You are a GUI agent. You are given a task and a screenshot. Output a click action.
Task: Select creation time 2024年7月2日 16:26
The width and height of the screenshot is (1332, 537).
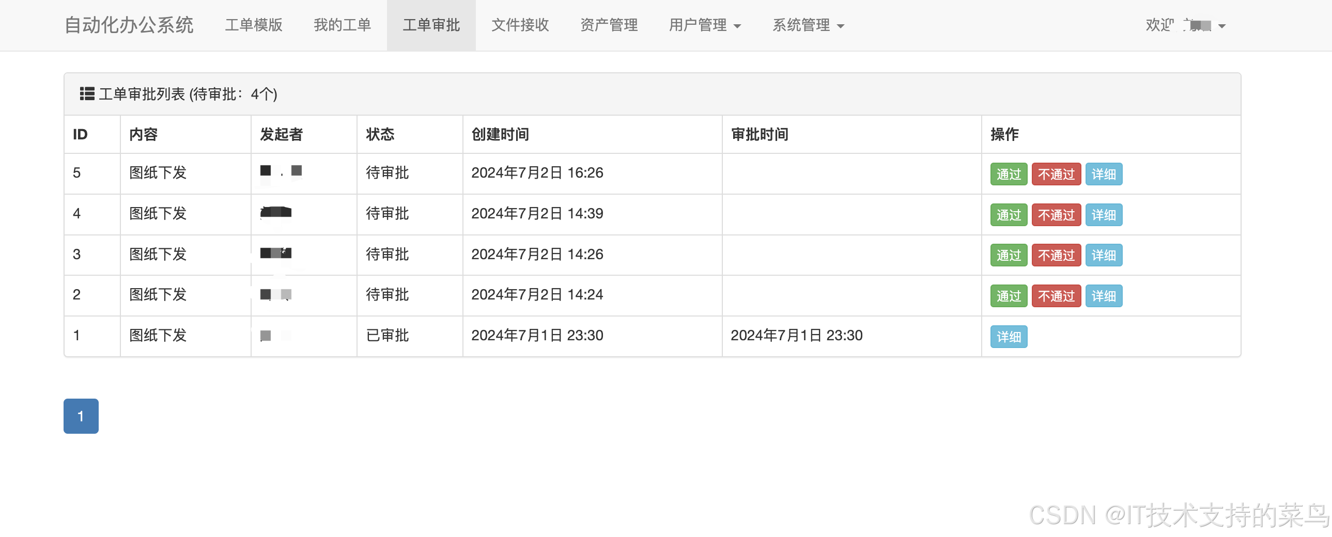click(537, 172)
